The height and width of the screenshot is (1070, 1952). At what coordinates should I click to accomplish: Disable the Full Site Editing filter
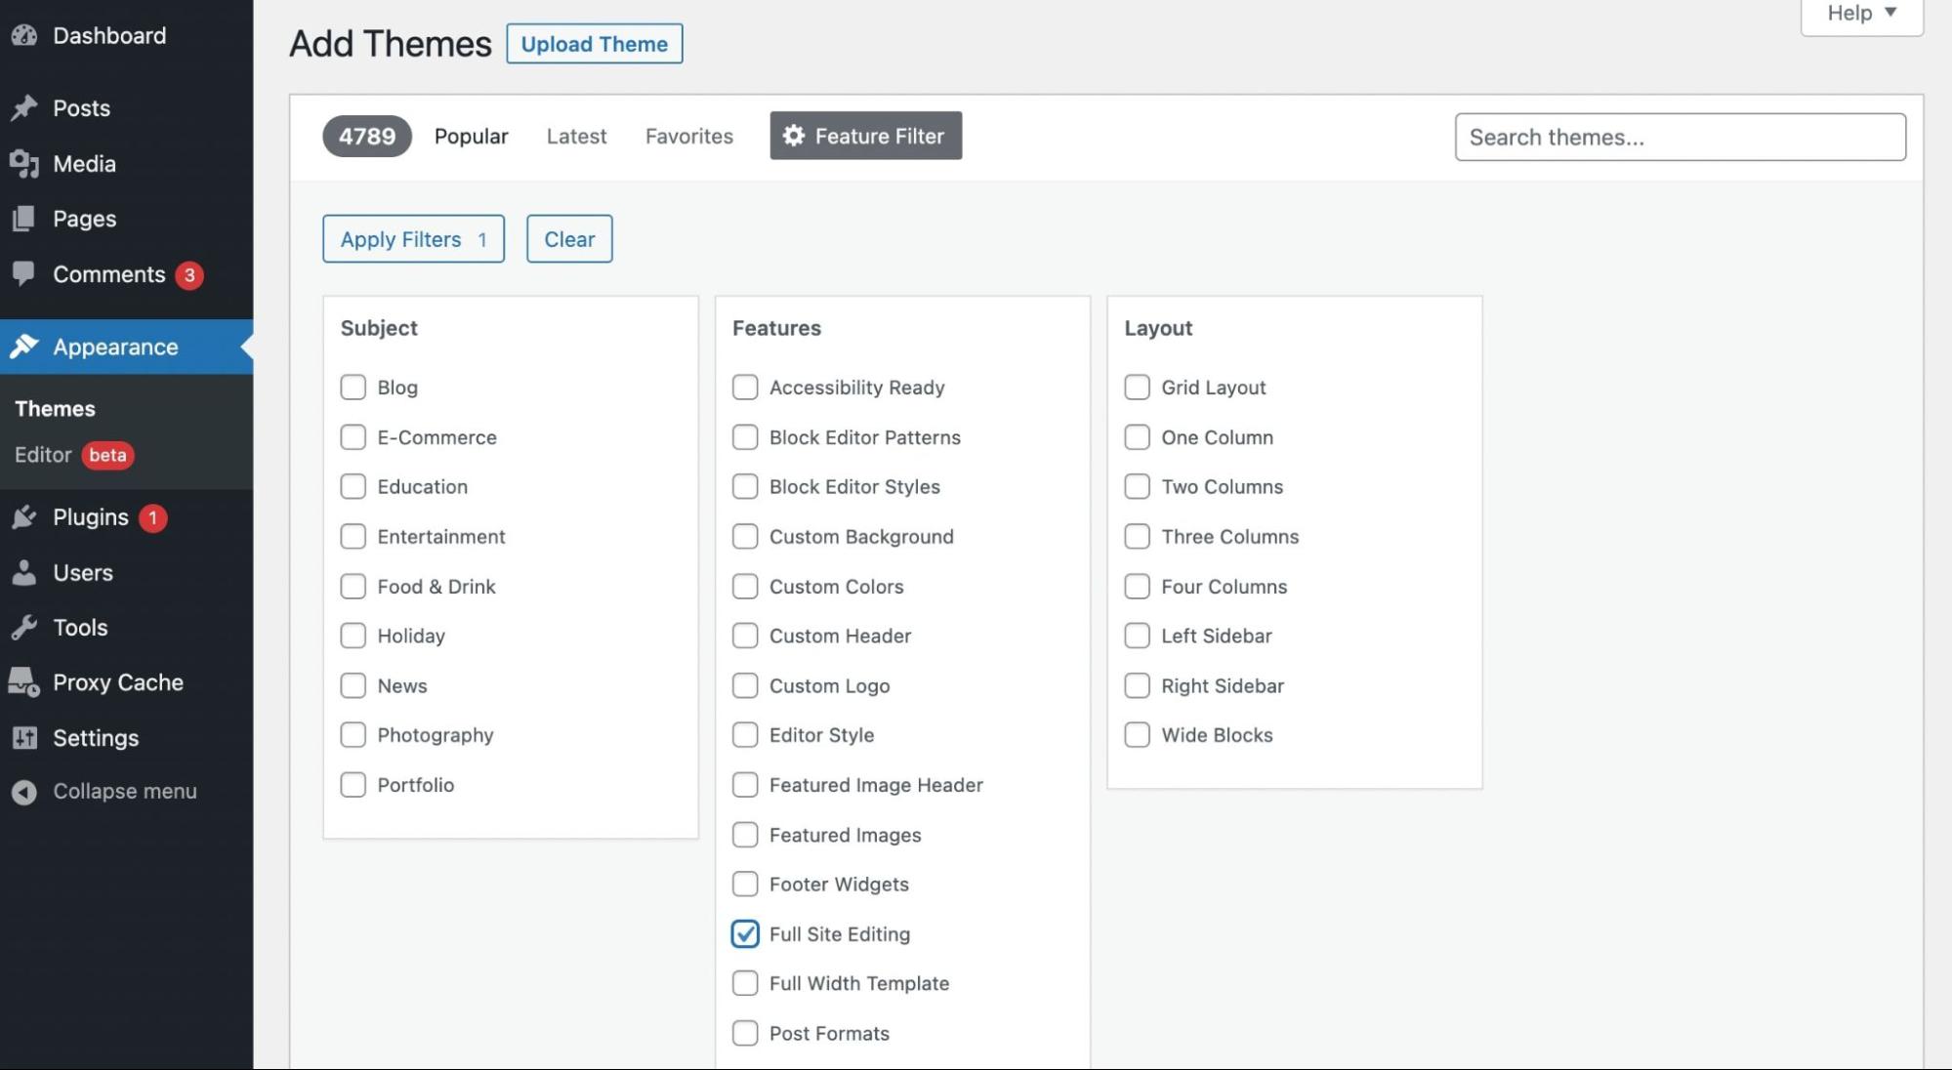745,933
